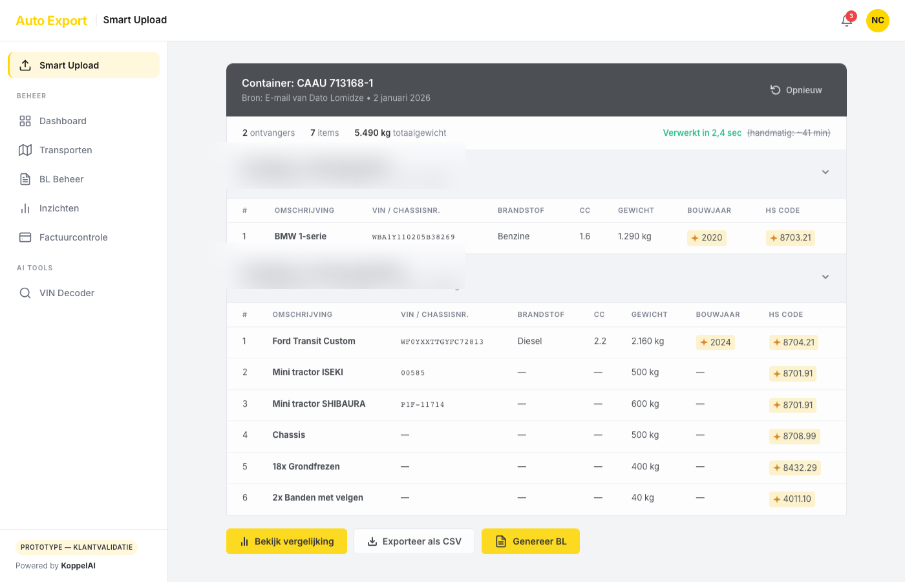The width and height of the screenshot is (905, 582).
Task: Click the Transporten map icon
Action: click(x=25, y=150)
